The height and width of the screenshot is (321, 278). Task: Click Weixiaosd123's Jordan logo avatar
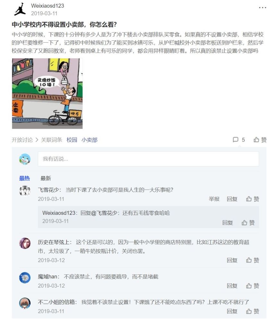pos(20,9)
